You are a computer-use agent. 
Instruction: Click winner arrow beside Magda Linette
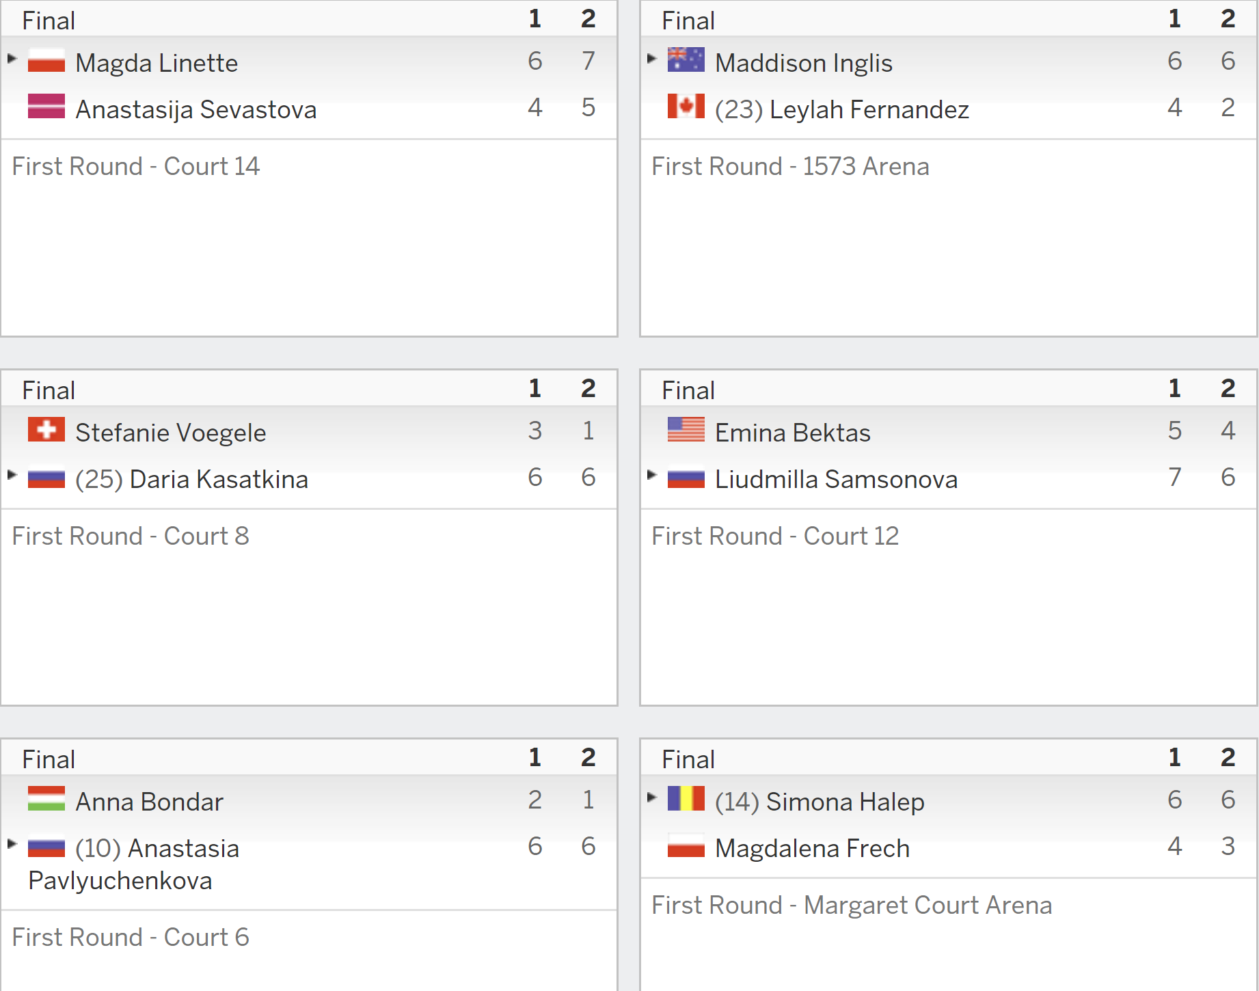click(x=12, y=59)
